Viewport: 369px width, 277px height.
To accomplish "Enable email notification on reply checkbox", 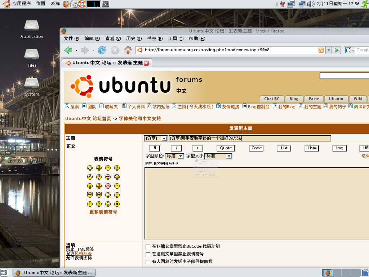I will 148,262.
